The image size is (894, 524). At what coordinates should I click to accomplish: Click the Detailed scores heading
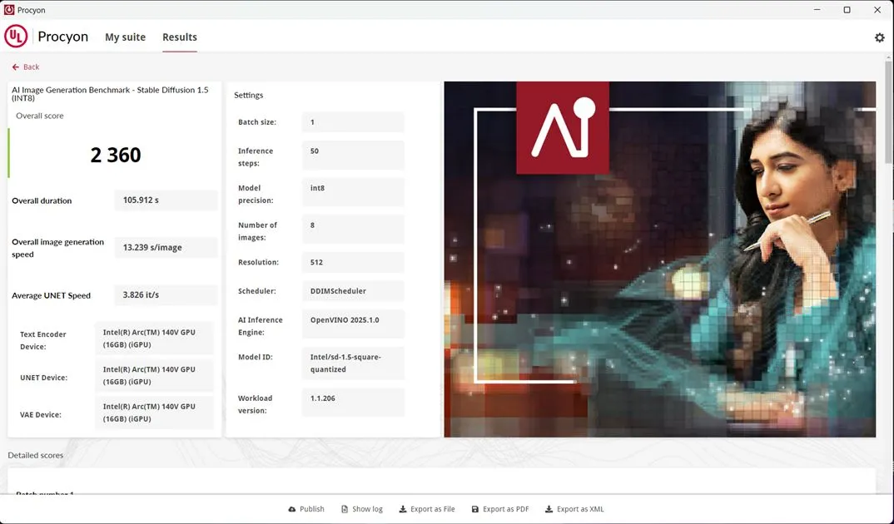coord(35,455)
